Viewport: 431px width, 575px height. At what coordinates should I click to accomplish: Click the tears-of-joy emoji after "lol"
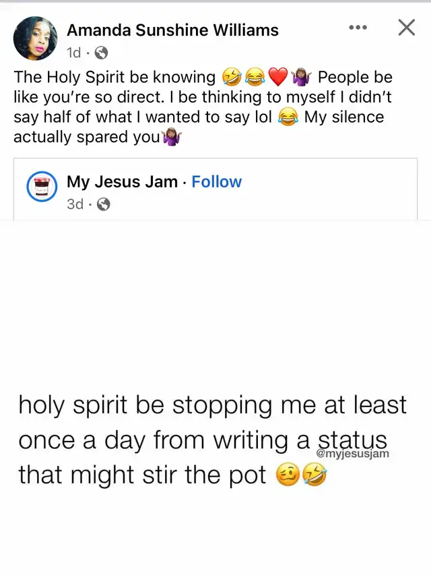click(288, 118)
